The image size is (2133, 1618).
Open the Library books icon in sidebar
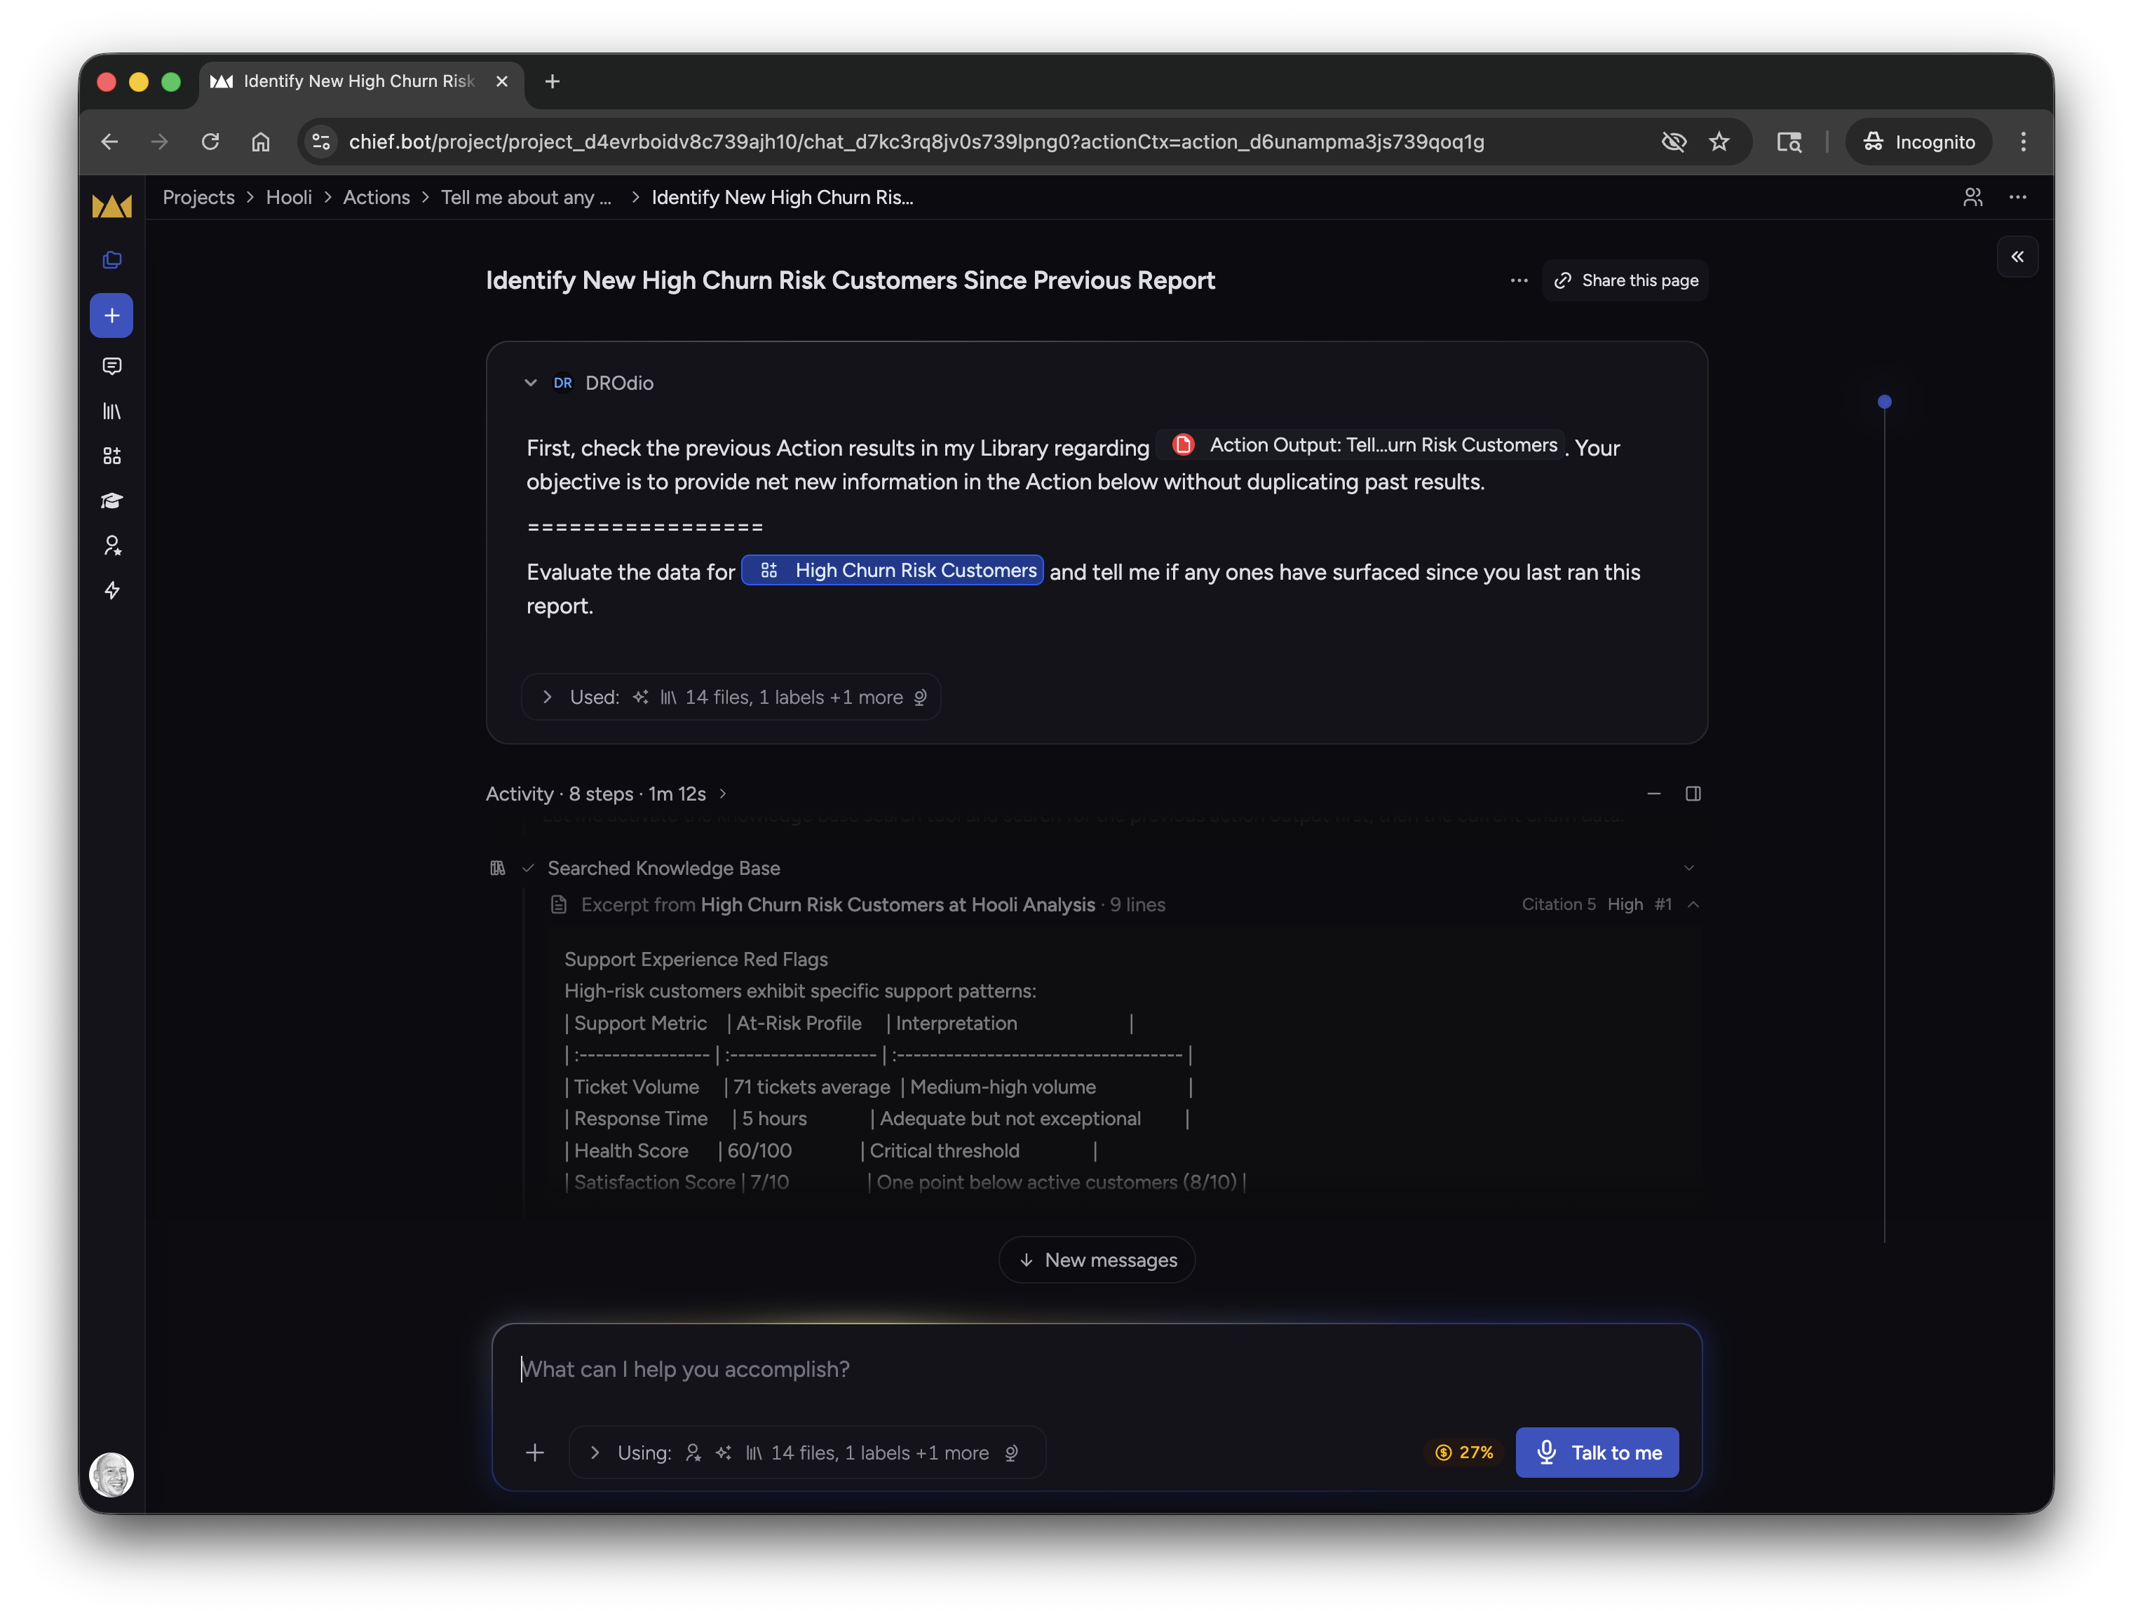[112, 411]
